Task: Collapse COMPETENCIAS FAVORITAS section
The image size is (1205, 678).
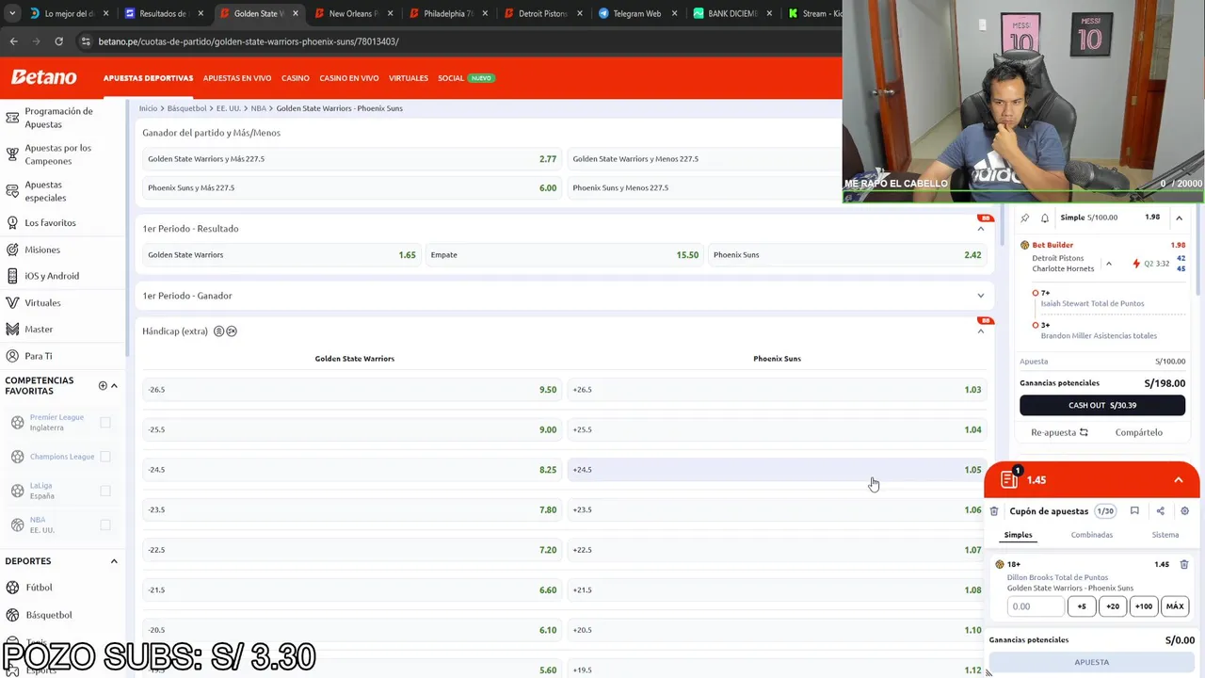Action: [114, 385]
